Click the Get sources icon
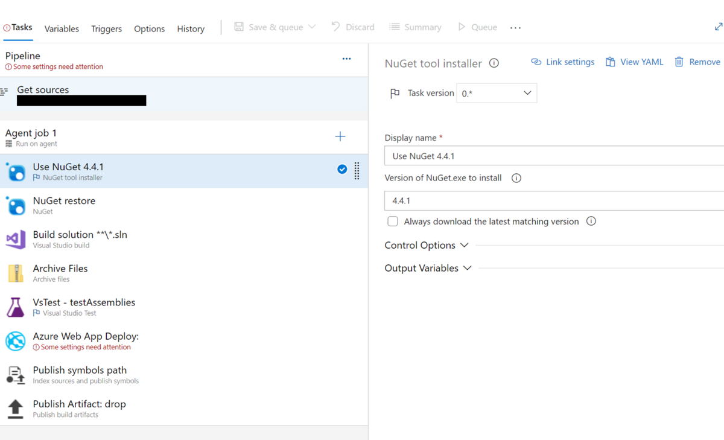The height and width of the screenshot is (440, 724). pos(4,92)
